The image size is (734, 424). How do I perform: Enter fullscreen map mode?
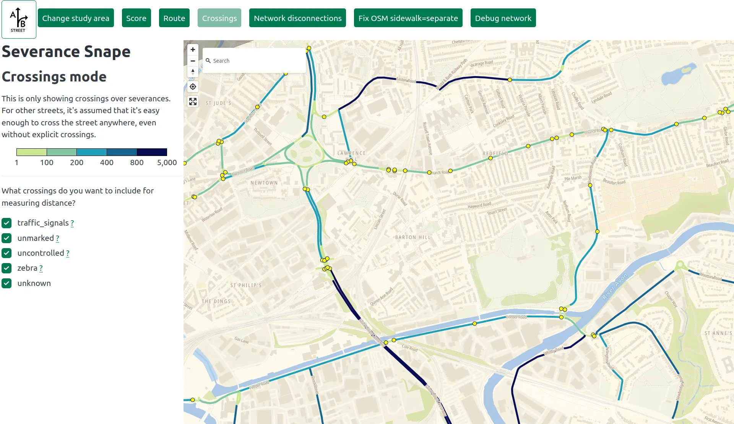tap(193, 102)
